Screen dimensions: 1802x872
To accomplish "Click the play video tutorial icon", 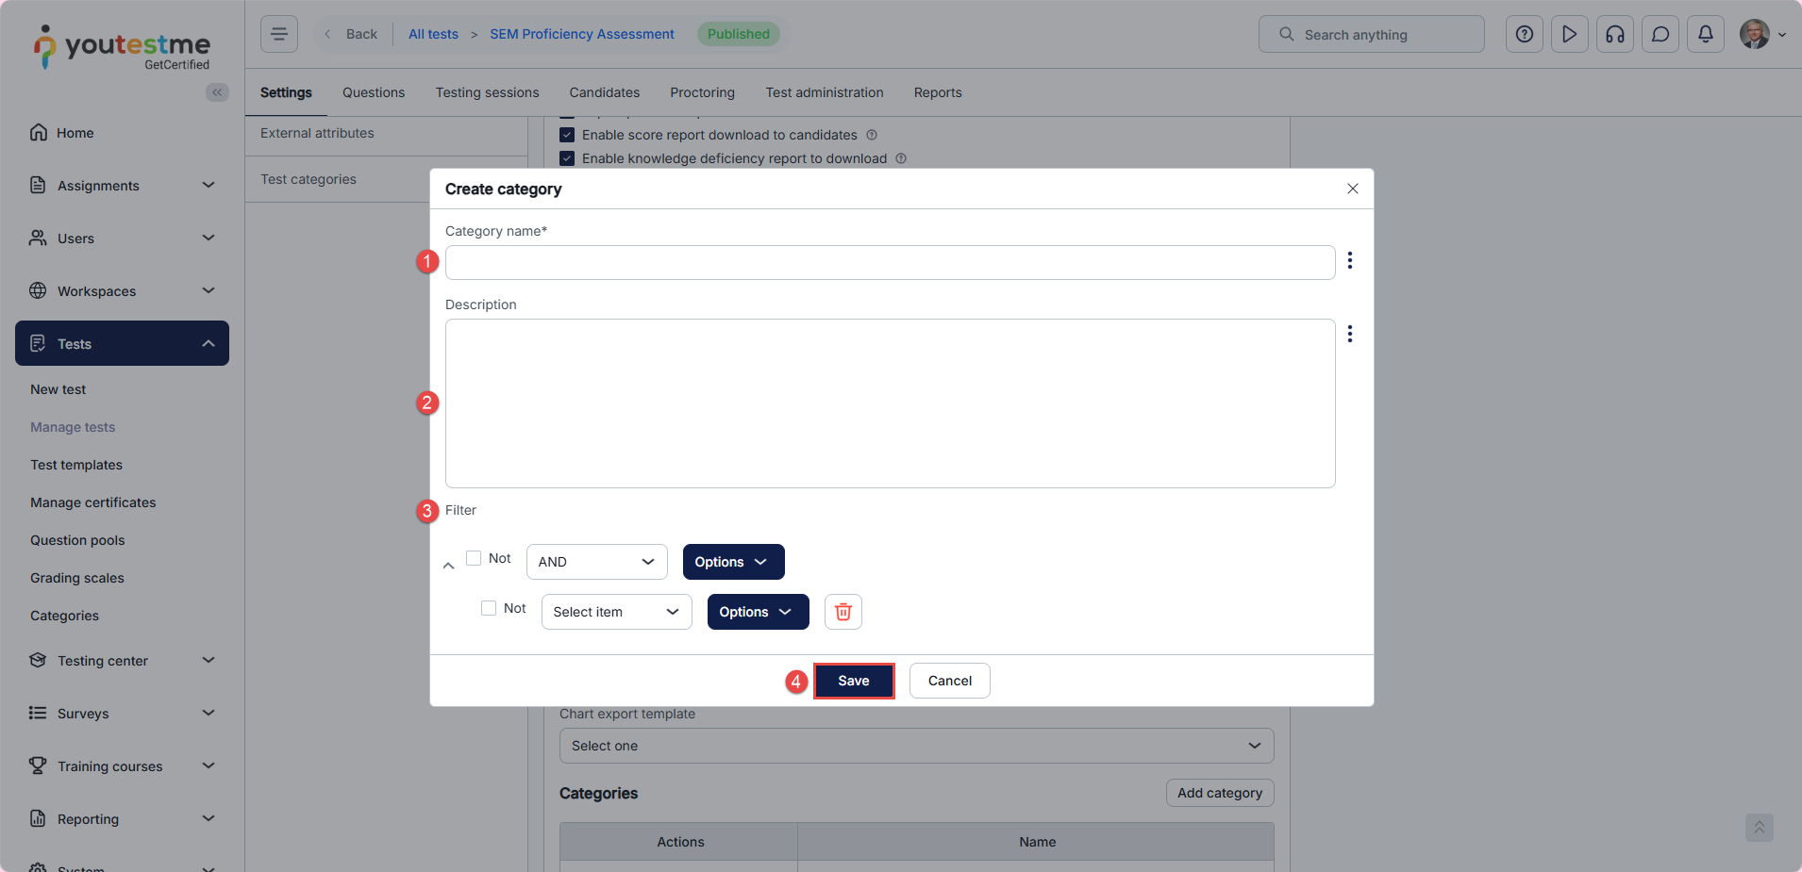I will click(1569, 34).
